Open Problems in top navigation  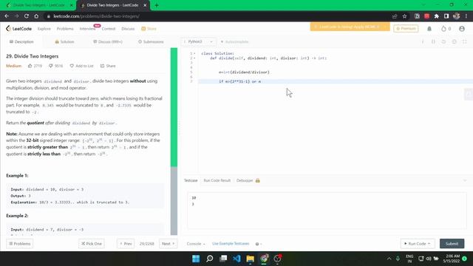point(65,29)
